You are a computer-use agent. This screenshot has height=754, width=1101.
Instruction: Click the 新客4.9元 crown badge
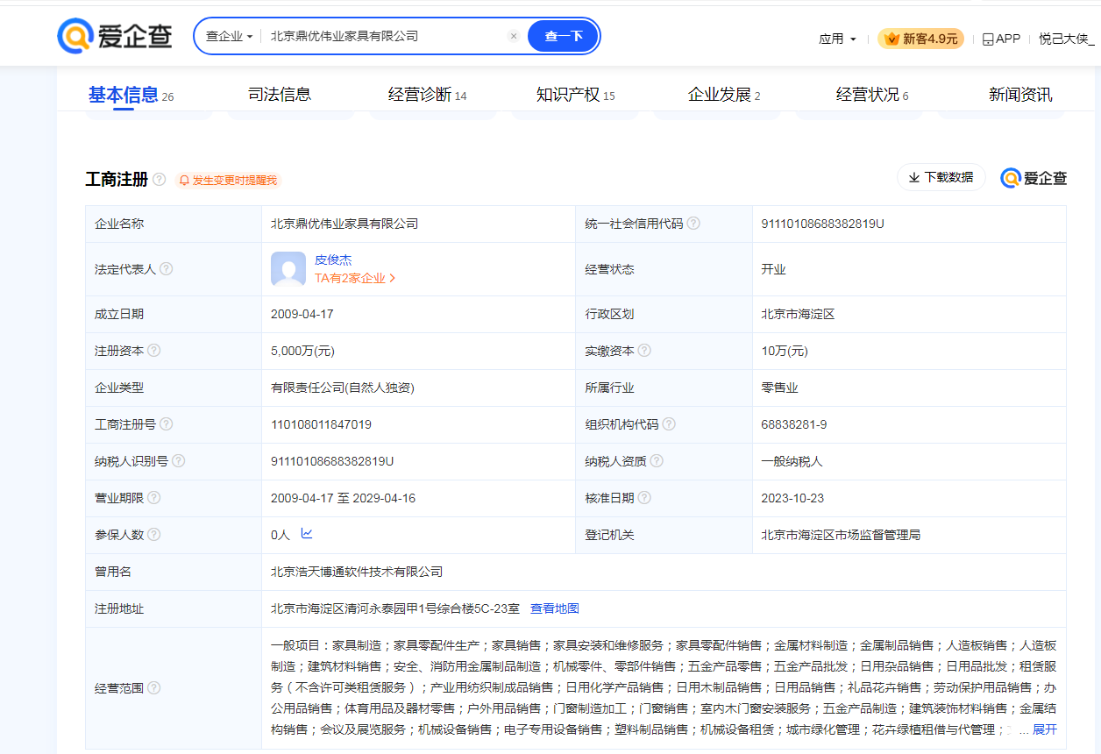click(x=921, y=39)
